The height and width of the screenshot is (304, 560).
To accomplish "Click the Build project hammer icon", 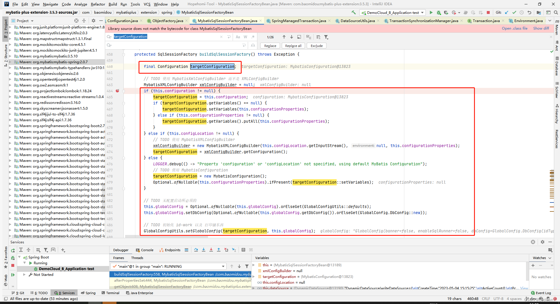I will pos(353,12).
